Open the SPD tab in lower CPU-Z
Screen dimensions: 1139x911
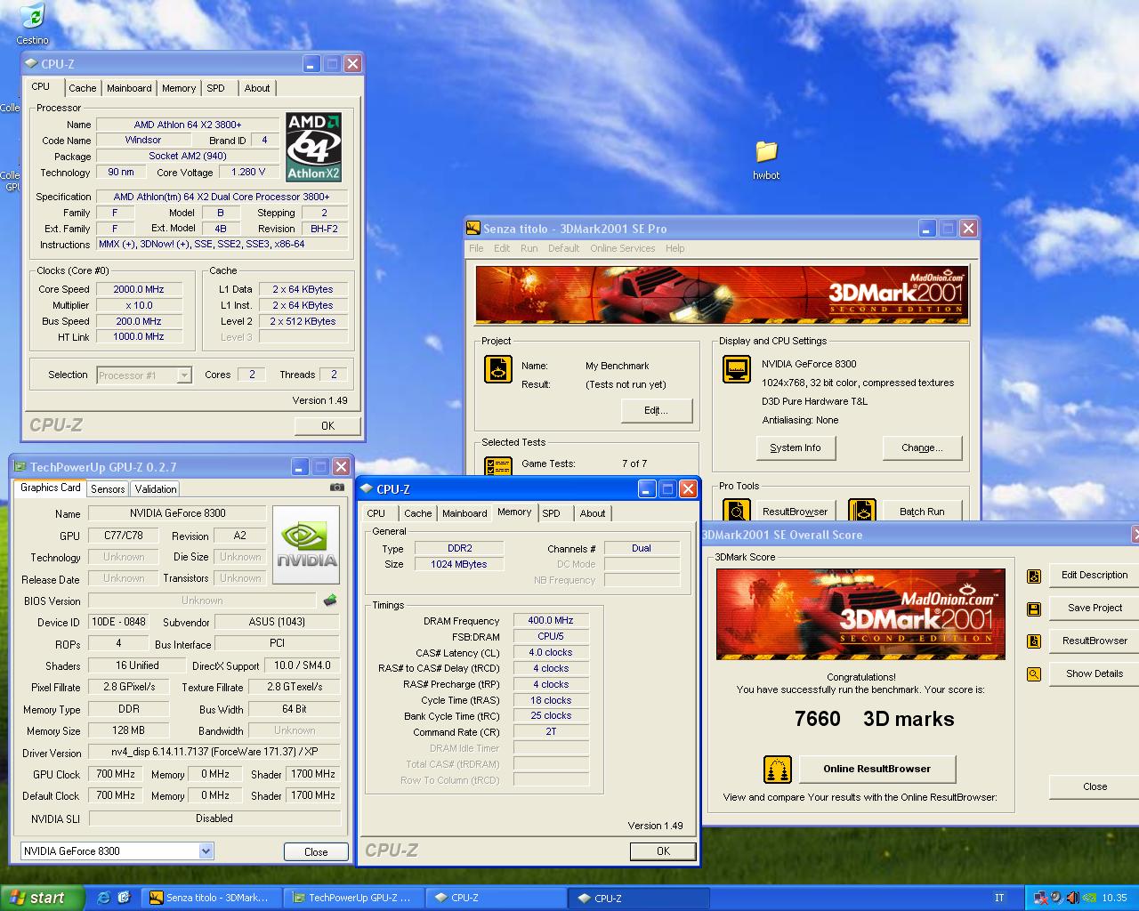[552, 513]
